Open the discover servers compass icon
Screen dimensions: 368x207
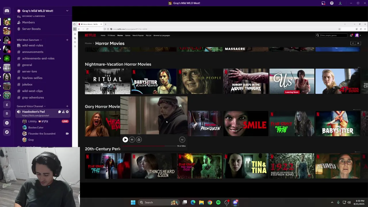point(7,132)
